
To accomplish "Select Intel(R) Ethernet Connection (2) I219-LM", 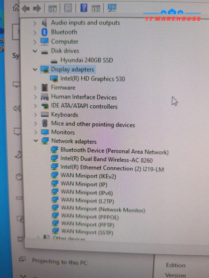I will pyautogui.click(x=112, y=168).
